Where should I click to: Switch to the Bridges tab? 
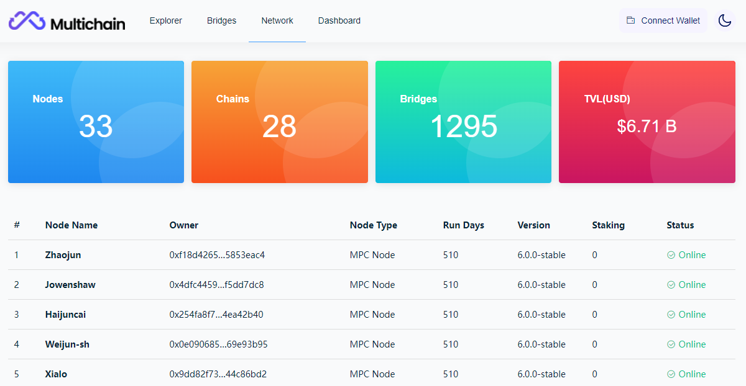pyautogui.click(x=221, y=20)
